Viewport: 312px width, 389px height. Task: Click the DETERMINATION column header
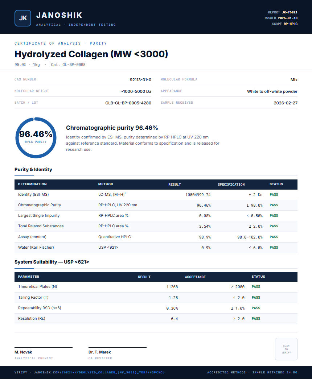[x=32, y=184]
